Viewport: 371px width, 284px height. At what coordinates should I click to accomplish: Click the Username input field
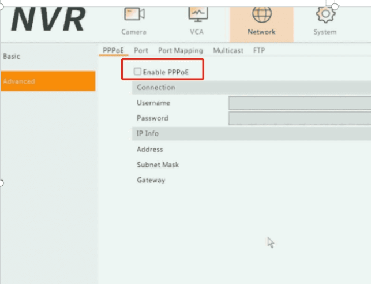pyautogui.click(x=299, y=103)
